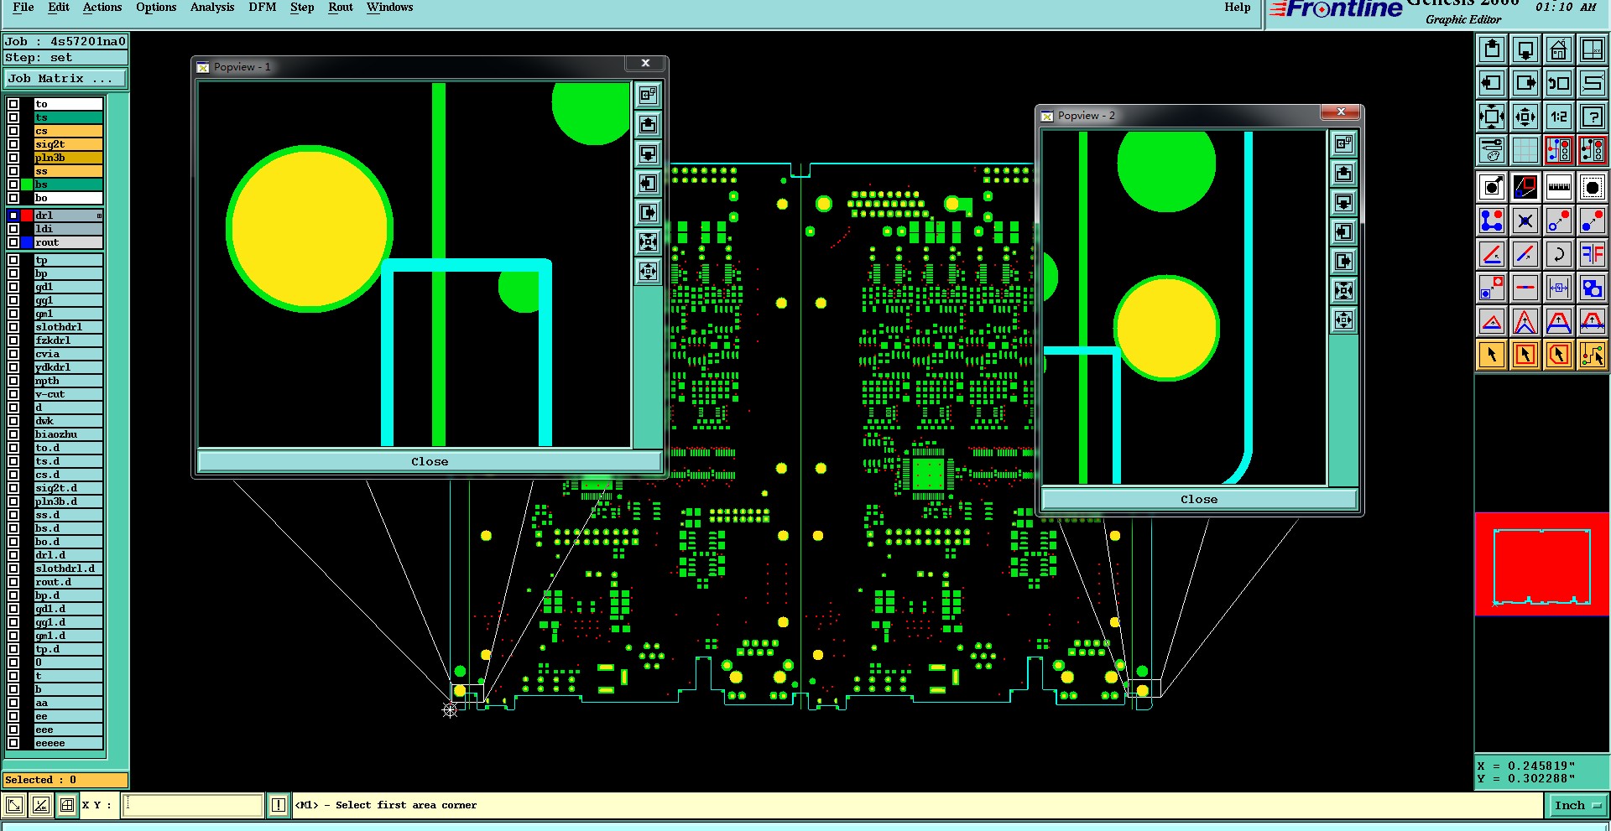1611x831 pixels.
Task: Select the v-cut layer row
Action: (x=68, y=394)
